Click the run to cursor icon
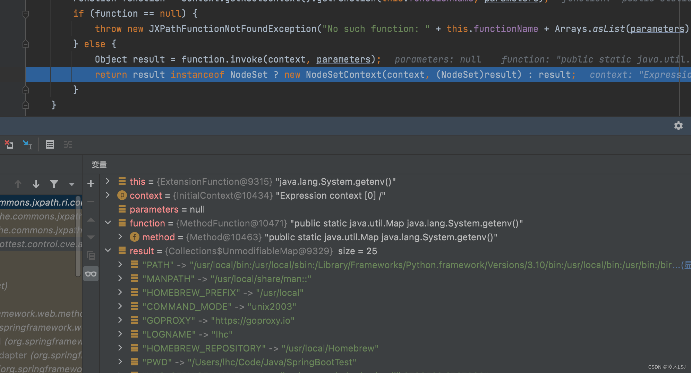 pos(27,144)
